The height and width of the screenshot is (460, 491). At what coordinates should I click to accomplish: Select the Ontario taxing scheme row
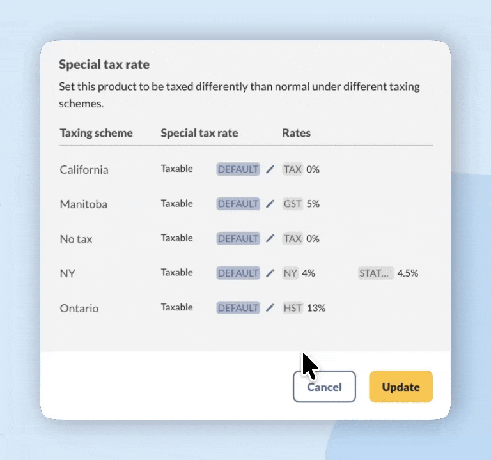point(79,308)
